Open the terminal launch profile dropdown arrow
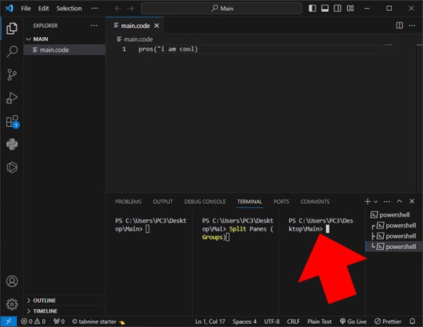 (376, 201)
